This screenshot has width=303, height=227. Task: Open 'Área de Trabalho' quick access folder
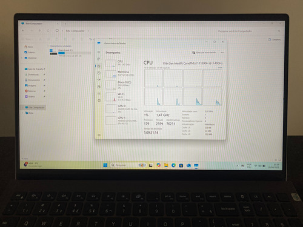34,69
